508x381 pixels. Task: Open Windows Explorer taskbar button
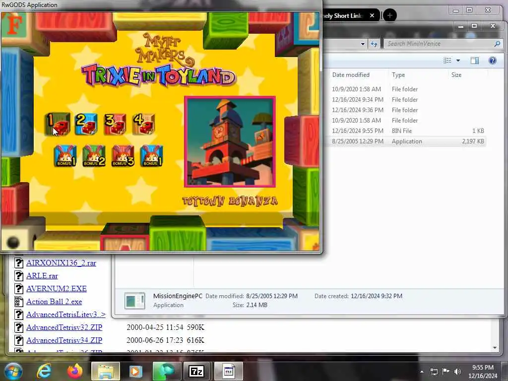(x=106, y=371)
